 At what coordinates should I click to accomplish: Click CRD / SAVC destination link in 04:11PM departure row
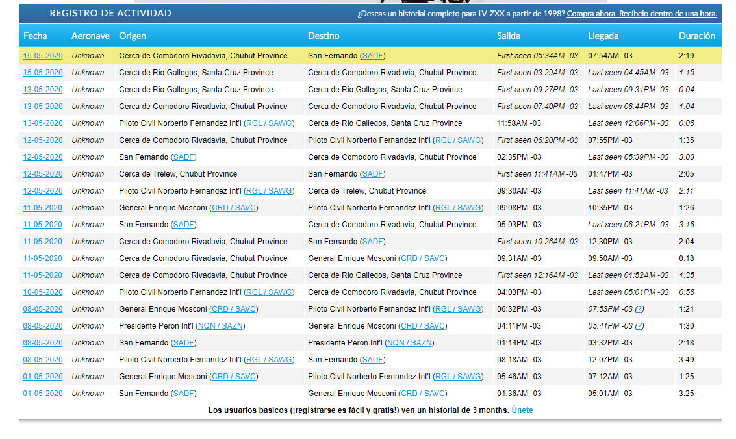click(x=423, y=326)
